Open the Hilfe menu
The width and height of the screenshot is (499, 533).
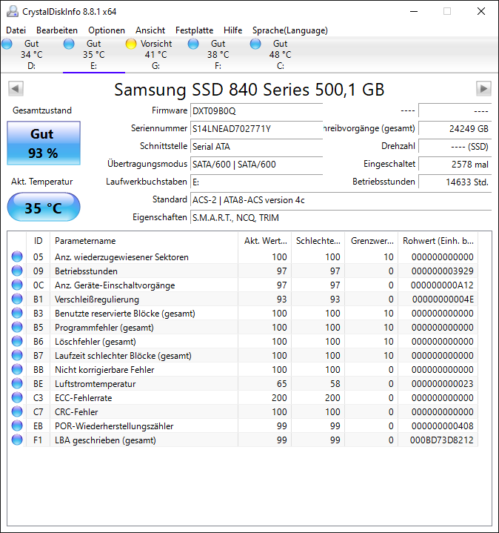click(x=233, y=30)
